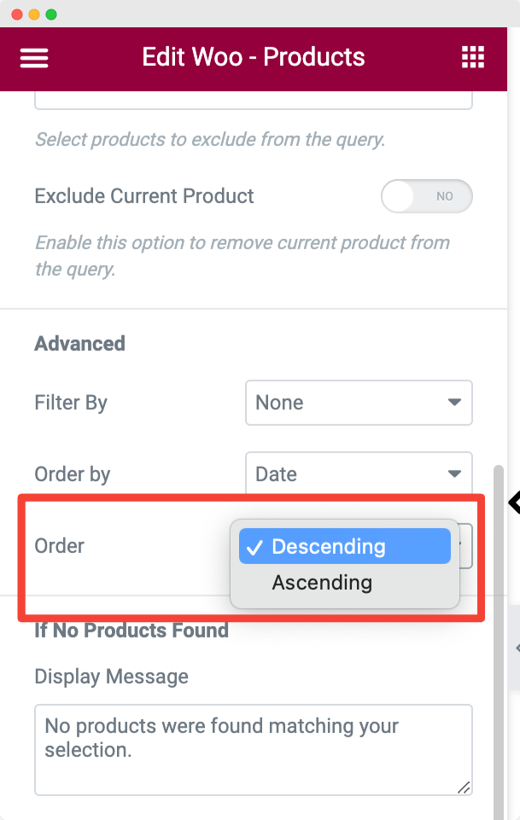Click the panel's vertical scrollbar thumb

tap(499, 643)
